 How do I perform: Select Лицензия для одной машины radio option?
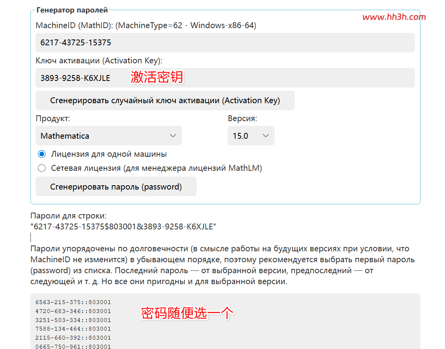[x=42, y=154]
